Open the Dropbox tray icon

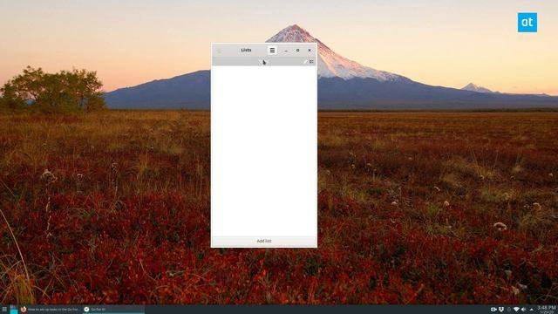click(501, 310)
